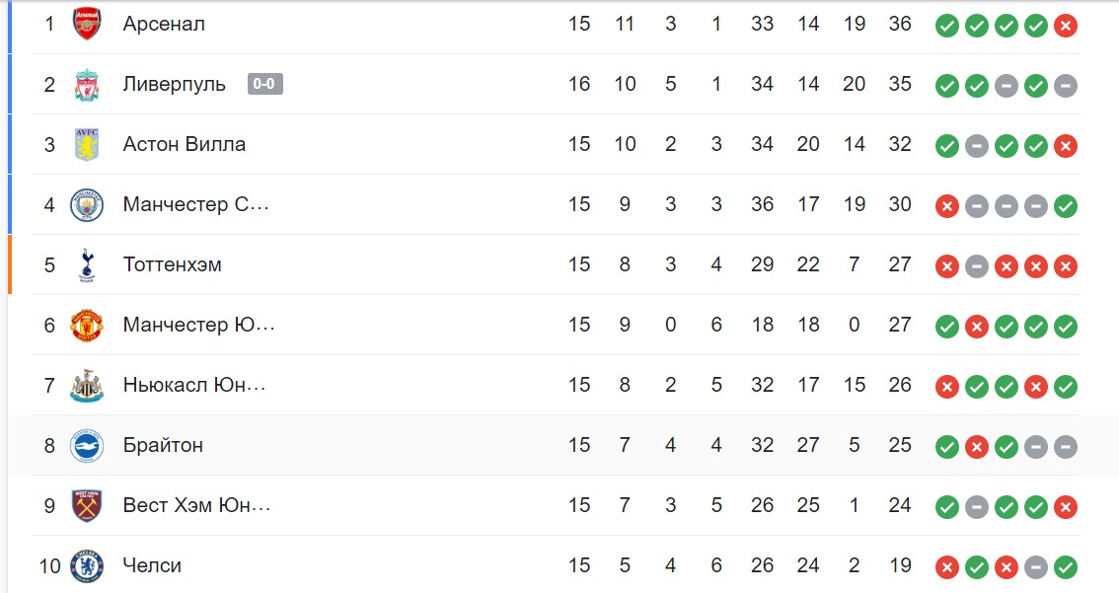Screen dimensions: 1119x593
Task: Click the Arsenal club crest
Action: click(x=87, y=25)
